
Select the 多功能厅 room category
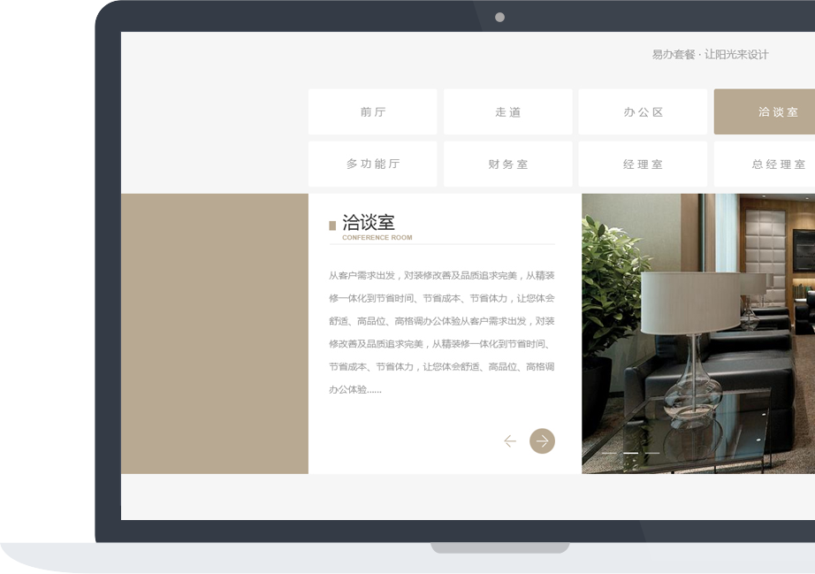pyautogui.click(x=372, y=164)
